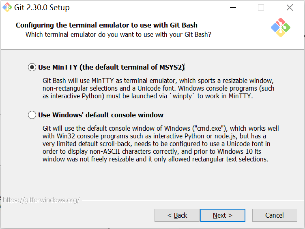Click the Git icon in the title bar
Screen dimensions: 305x229
(7, 7)
